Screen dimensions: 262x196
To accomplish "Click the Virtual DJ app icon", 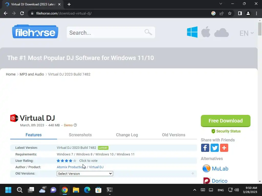I will click(x=14, y=118).
